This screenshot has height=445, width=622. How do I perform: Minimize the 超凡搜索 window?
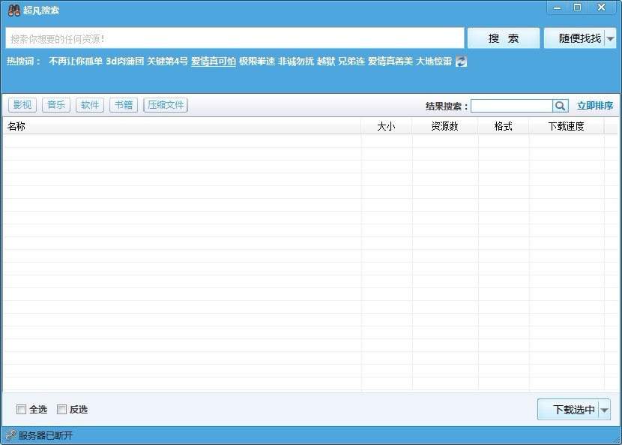pos(557,8)
